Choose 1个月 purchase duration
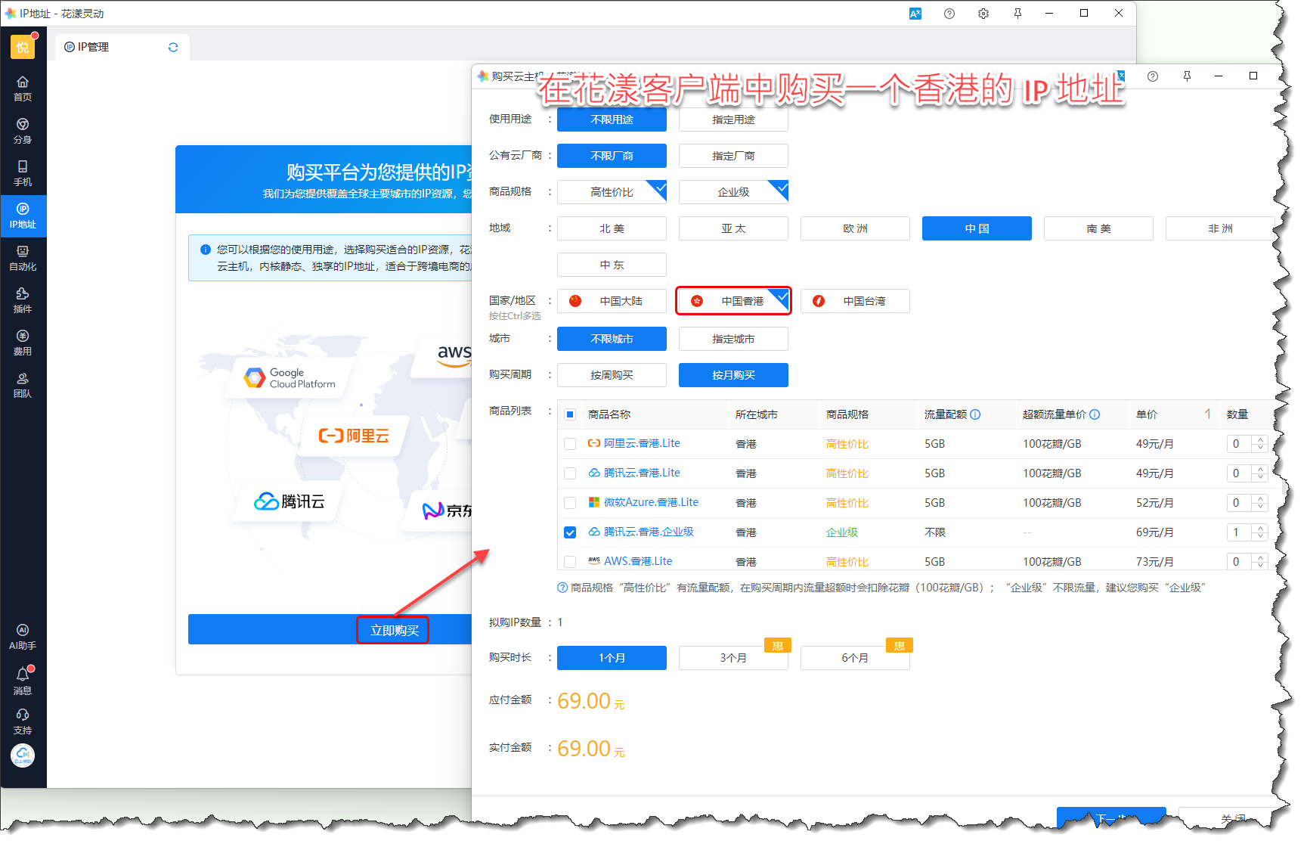 pyautogui.click(x=612, y=658)
